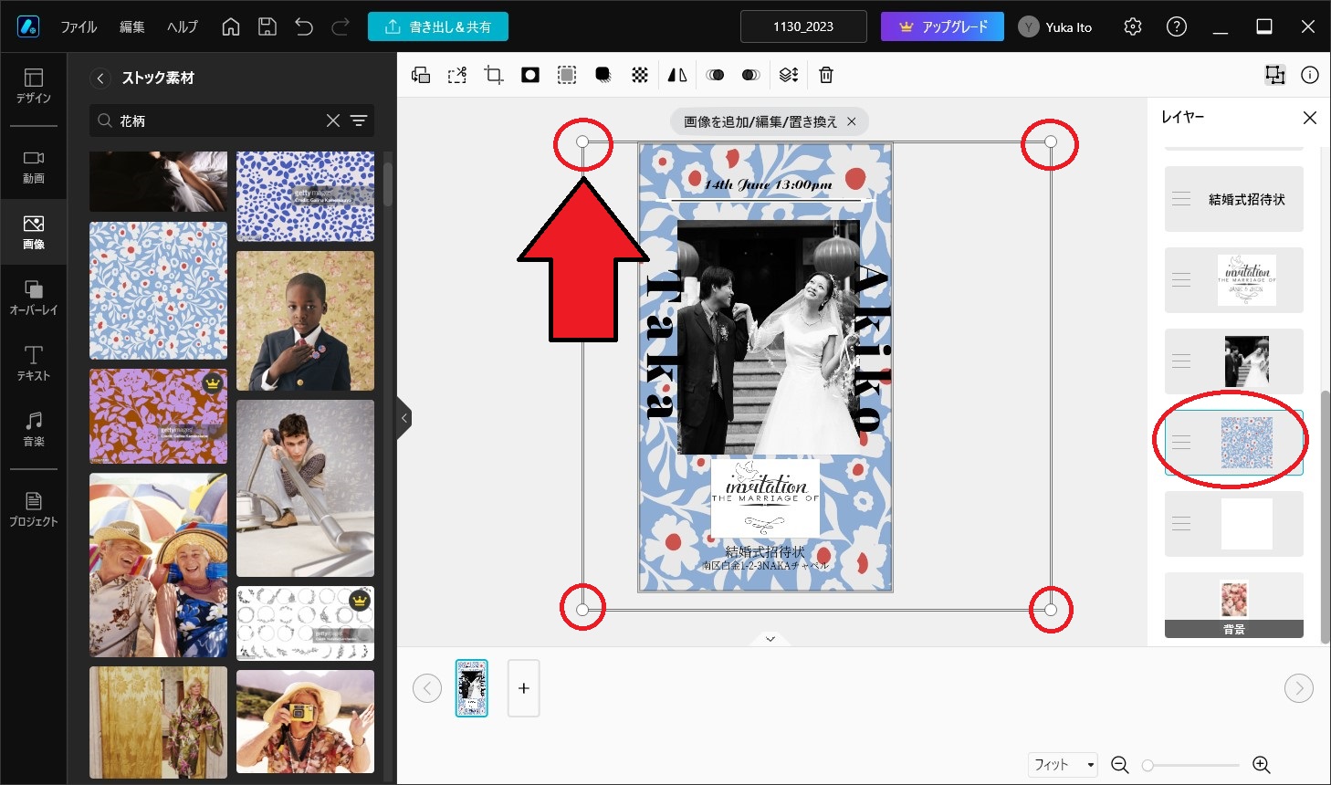
Task: Open the layer order tool
Action: point(789,75)
